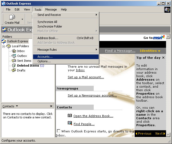This screenshot has width=172, height=144.
Task: Expand the Message Rules submenu
Action: tap(66, 50)
